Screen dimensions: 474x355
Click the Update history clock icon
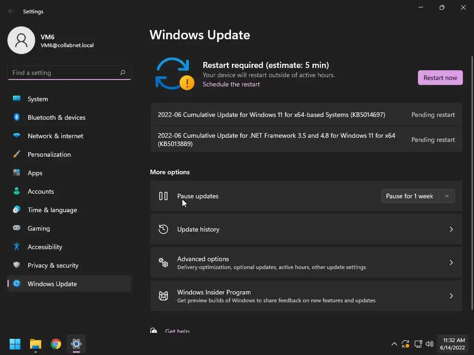coord(163,229)
